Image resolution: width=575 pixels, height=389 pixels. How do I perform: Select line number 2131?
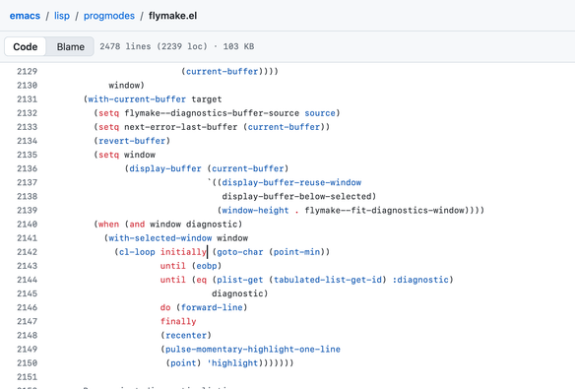point(28,99)
